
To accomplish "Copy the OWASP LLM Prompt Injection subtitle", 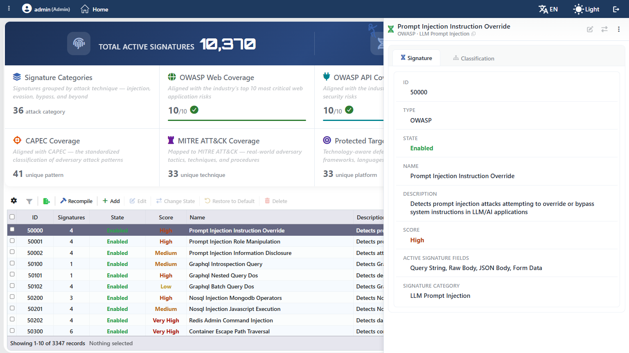I will (473, 34).
